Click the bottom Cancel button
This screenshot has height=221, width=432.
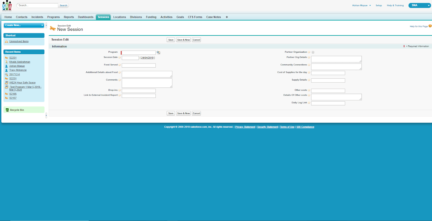tap(196, 113)
